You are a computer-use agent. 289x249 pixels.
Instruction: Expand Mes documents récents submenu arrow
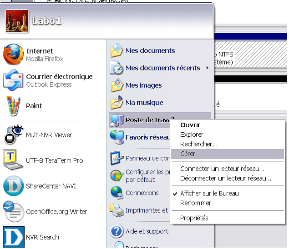click(x=208, y=68)
